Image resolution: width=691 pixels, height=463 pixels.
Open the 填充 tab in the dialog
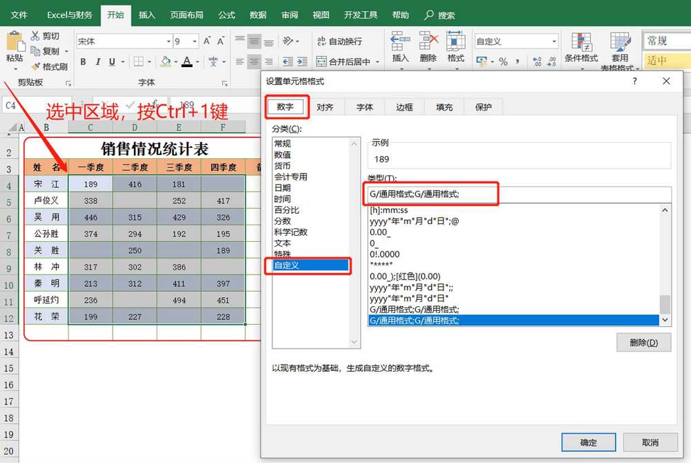[444, 107]
